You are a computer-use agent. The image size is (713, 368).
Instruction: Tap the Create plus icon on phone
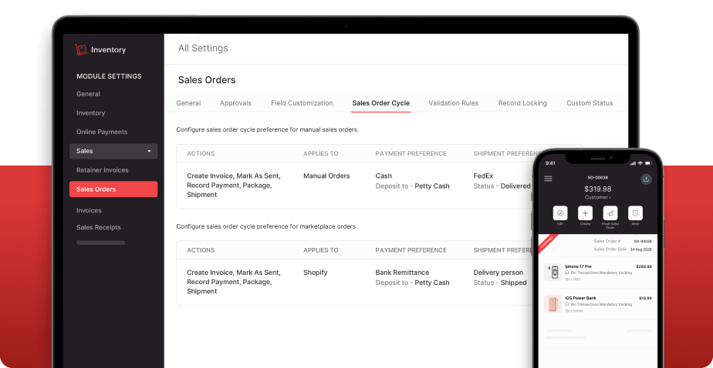[x=585, y=212]
